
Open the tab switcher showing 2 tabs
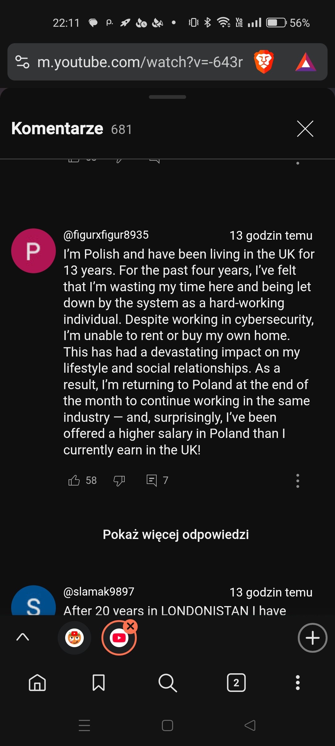pos(236,683)
